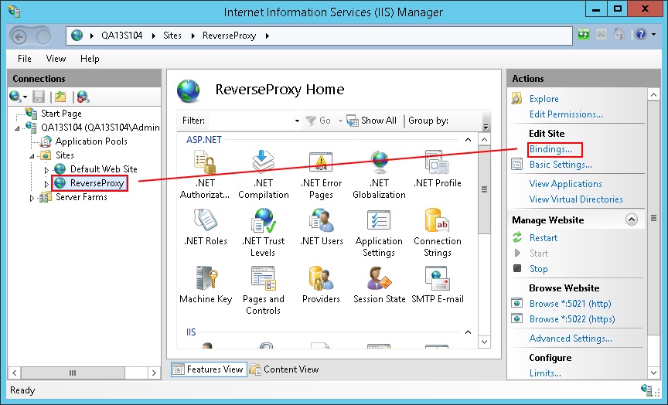Image resolution: width=668 pixels, height=405 pixels.
Task: Select Application Pools tree item
Action: click(91, 141)
